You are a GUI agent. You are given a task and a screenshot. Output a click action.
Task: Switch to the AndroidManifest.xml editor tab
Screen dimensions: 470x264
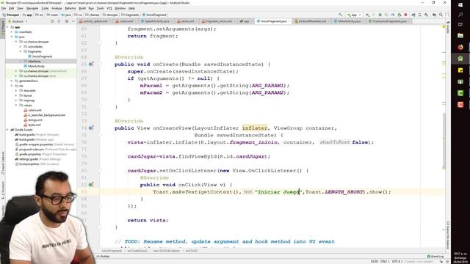tap(311, 21)
